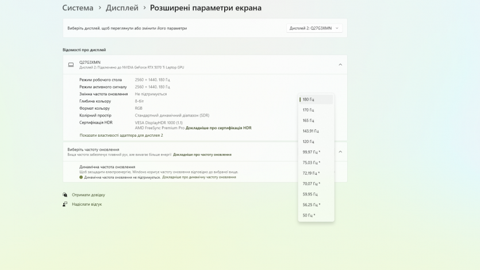The width and height of the screenshot is (480, 270).
Task: Open the display selector dropdown Дисплей 2
Action: 314,28
